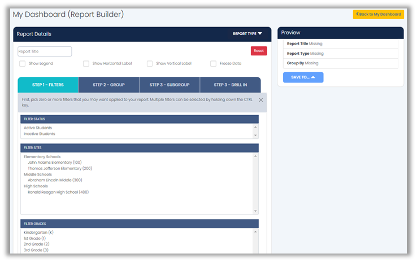The height and width of the screenshot is (262, 417).
Task: Open the Step 3 - Subgroup tab
Action: pyautogui.click(x=170, y=85)
